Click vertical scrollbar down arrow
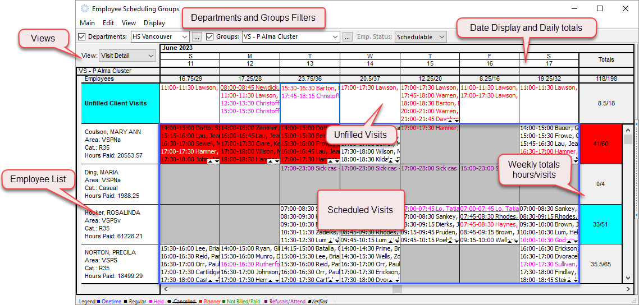Image resolution: width=639 pixels, height=305 pixels. coord(628,278)
